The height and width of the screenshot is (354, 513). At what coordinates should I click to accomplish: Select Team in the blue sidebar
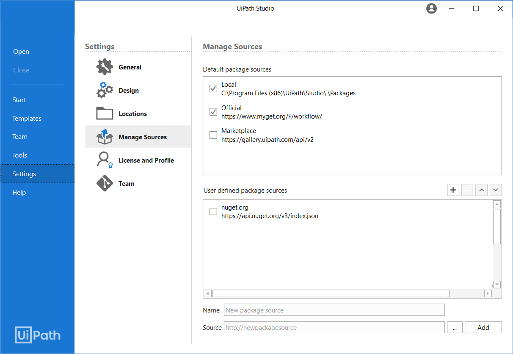click(20, 137)
